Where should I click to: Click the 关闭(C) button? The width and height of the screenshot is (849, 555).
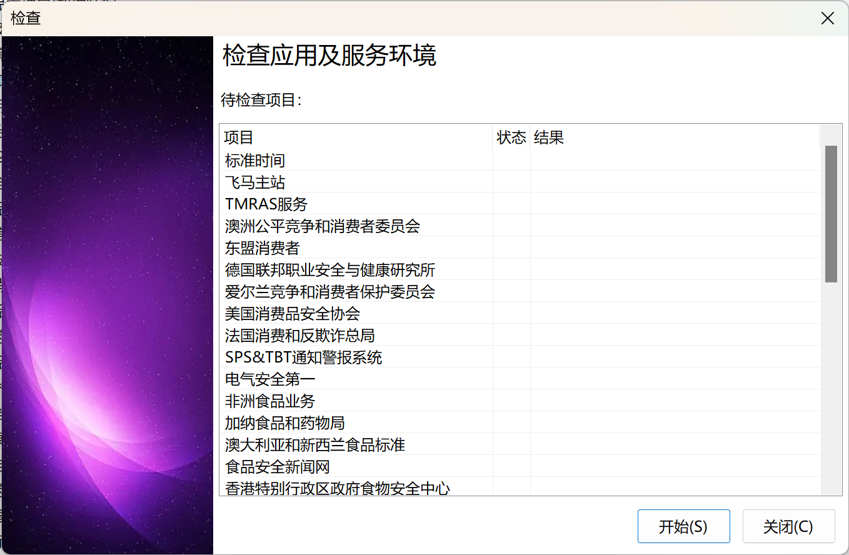(x=788, y=526)
